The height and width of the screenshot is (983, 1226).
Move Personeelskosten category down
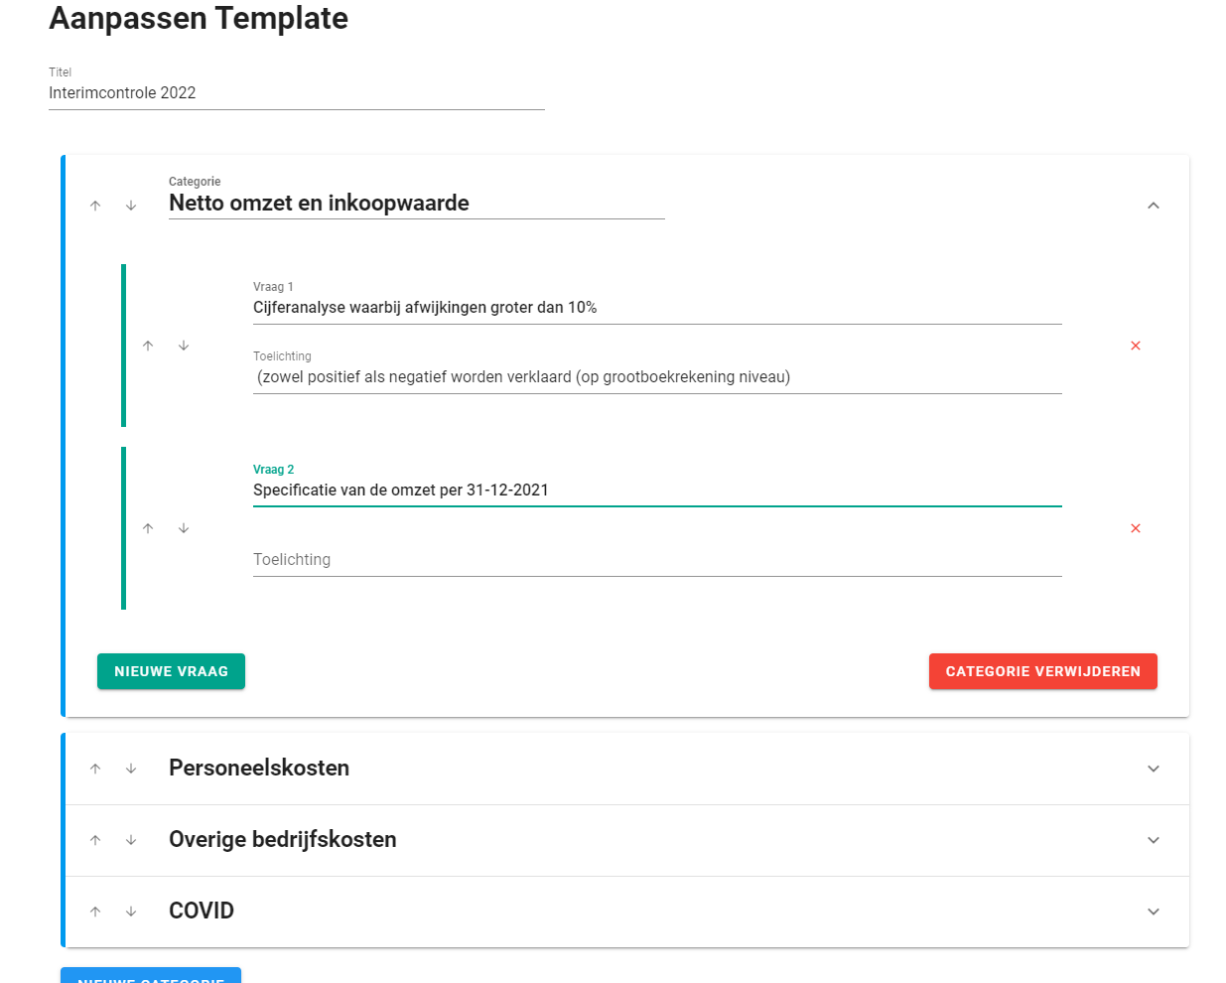coord(131,769)
